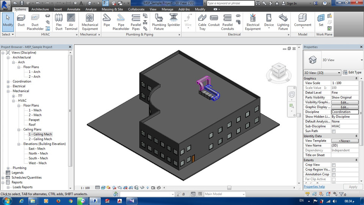364x205 pixels.
Task: Toggle the Crop View checkbox
Action: (x=334, y=165)
